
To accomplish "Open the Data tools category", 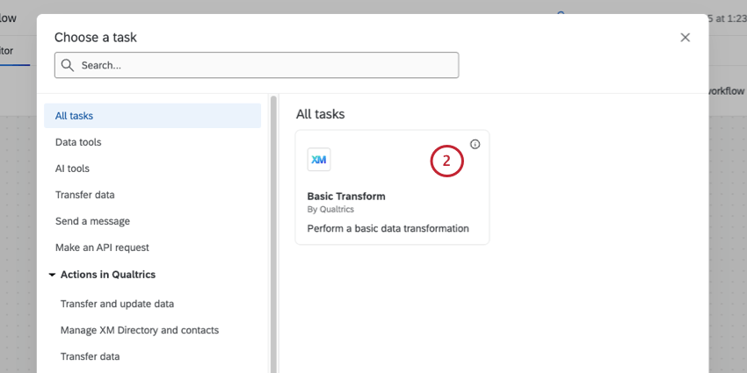I will [x=78, y=142].
